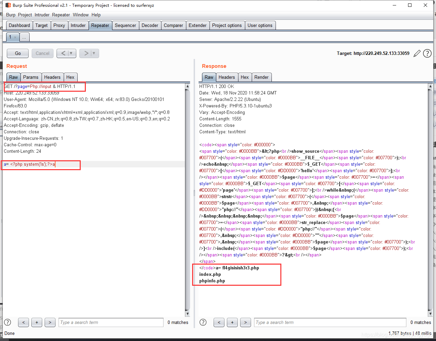Open help via the question mark beside the target
This screenshot has height=341, width=436.
click(427, 54)
